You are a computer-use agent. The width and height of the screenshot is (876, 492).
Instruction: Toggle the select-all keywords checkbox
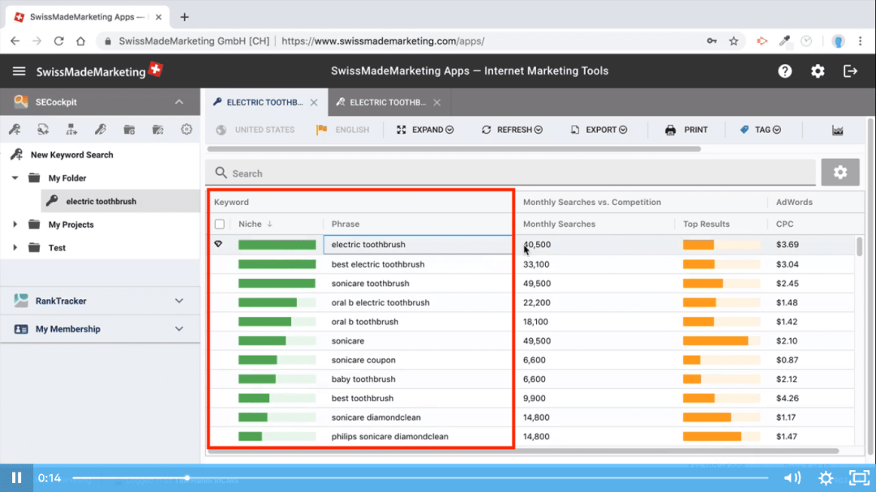tap(220, 224)
